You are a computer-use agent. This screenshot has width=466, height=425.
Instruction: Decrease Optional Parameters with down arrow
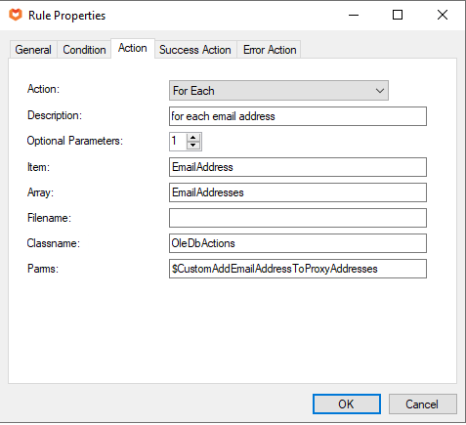click(x=193, y=146)
